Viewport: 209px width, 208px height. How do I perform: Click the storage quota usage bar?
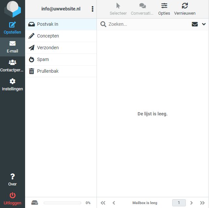(62, 203)
